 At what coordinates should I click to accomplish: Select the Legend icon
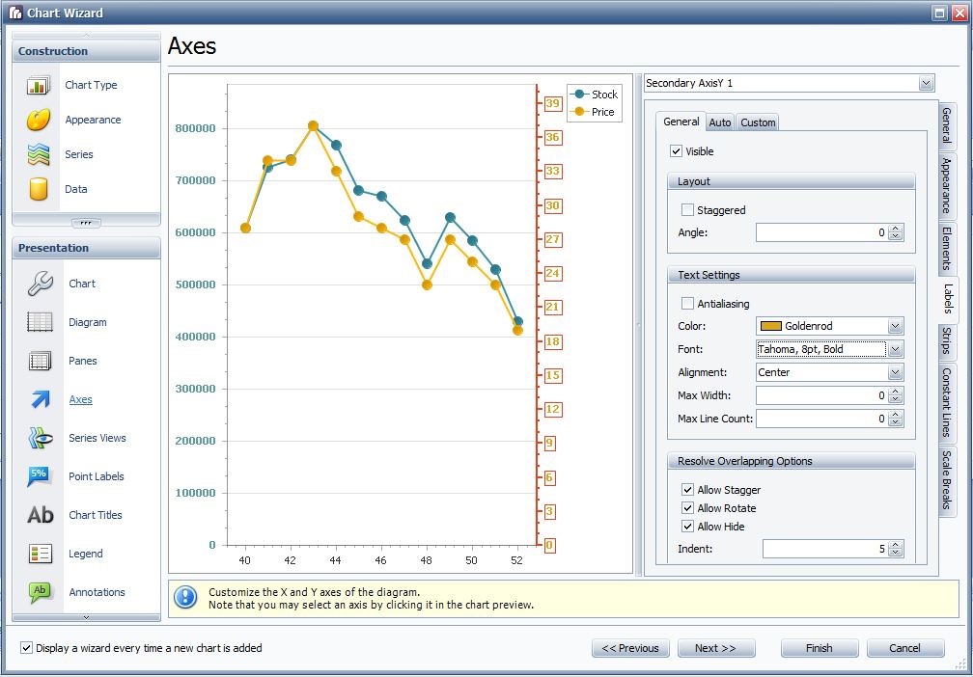(41, 554)
